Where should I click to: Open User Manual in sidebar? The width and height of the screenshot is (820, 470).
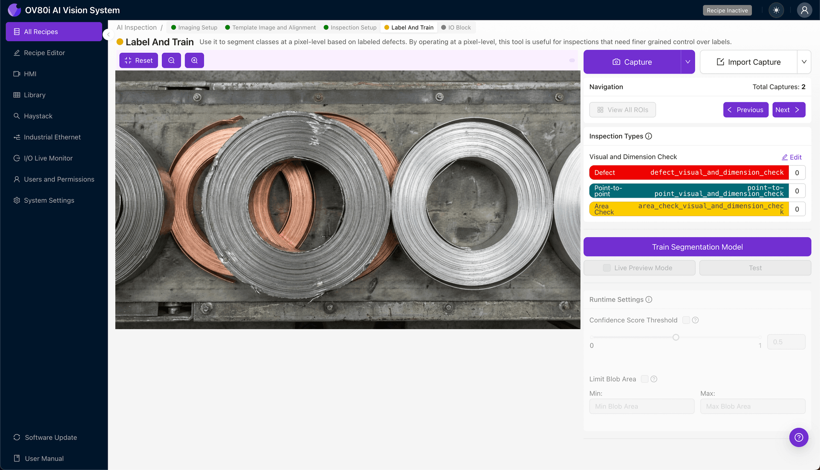(x=54, y=459)
